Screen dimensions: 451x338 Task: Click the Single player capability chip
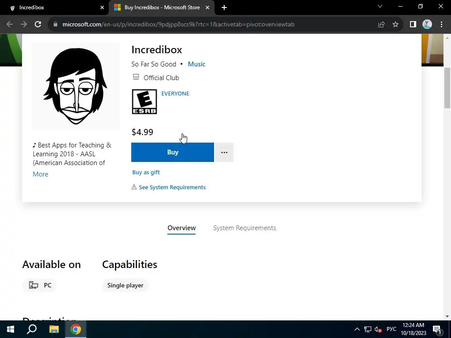pos(126,285)
